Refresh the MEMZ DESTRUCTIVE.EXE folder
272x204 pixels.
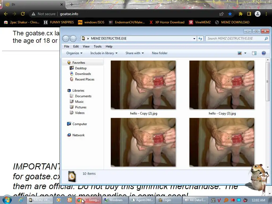pyautogui.click(x=200, y=39)
